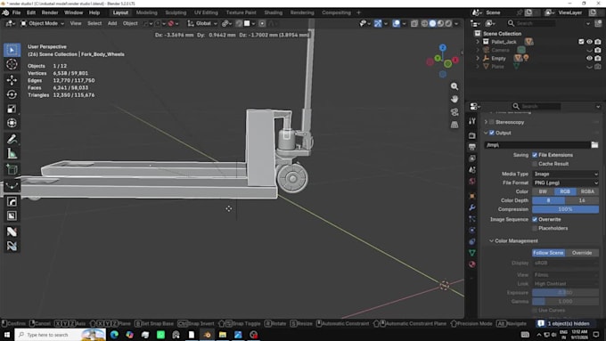
Task: Open the Media Type dropdown
Action: 565,175
